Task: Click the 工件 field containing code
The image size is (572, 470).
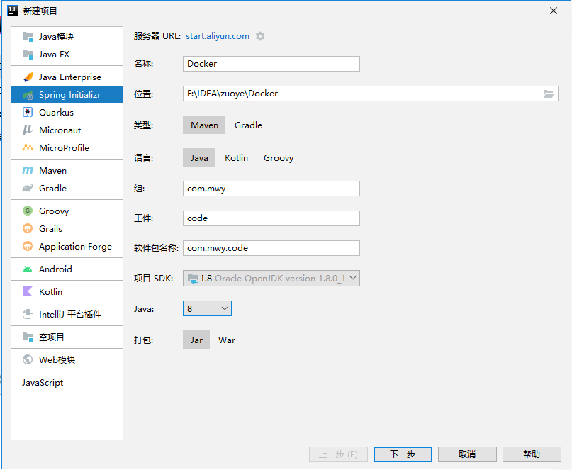Action: 271,218
